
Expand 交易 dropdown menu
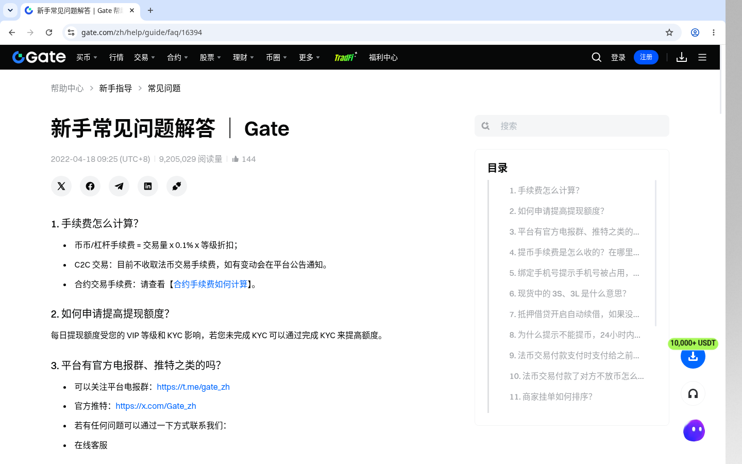144,57
